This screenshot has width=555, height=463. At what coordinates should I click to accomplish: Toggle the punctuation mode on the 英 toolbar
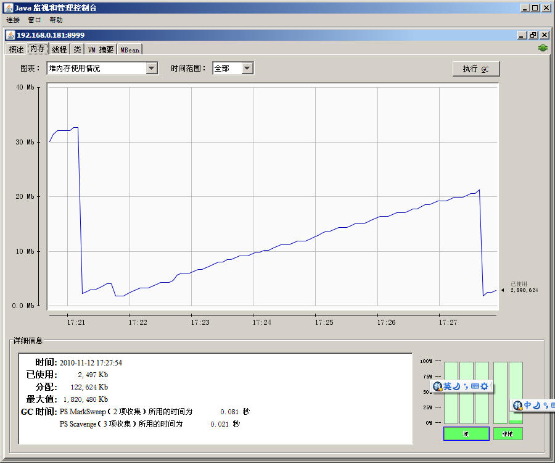coord(466,386)
